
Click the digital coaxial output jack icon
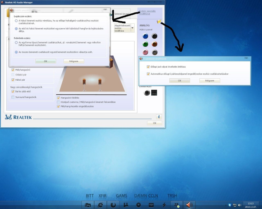tap(147, 93)
